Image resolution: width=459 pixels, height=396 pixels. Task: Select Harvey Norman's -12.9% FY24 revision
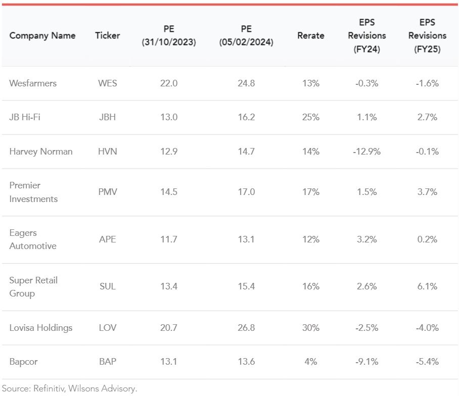coord(366,152)
